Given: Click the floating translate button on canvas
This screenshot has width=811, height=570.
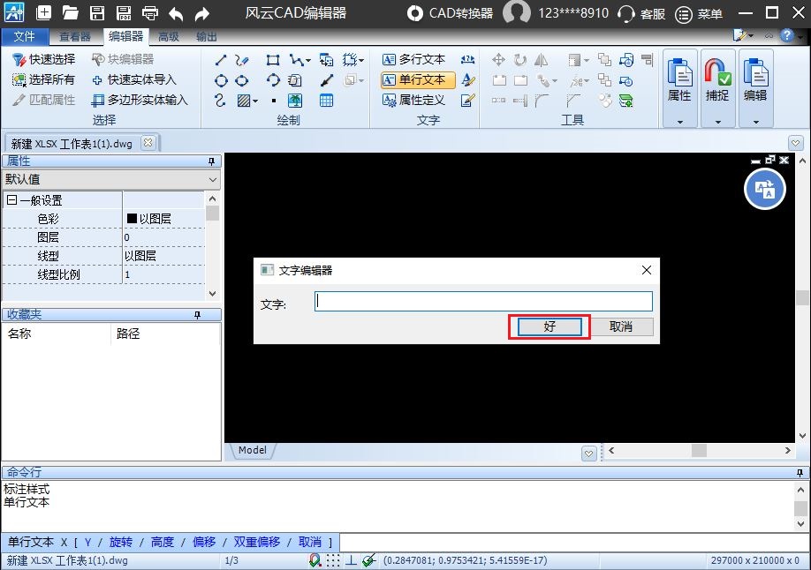Looking at the screenshot, I should click(764, 189).
